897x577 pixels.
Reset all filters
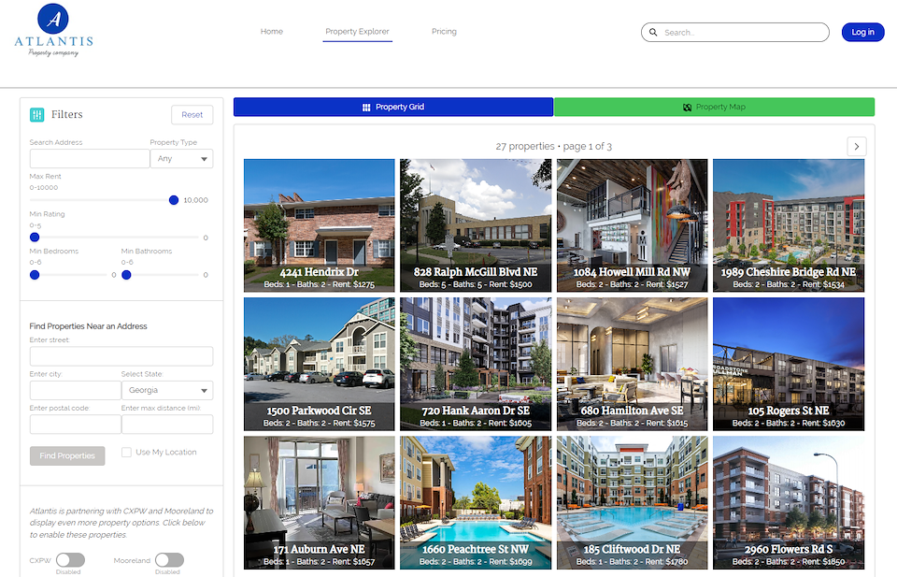click(x=192, y=115)
